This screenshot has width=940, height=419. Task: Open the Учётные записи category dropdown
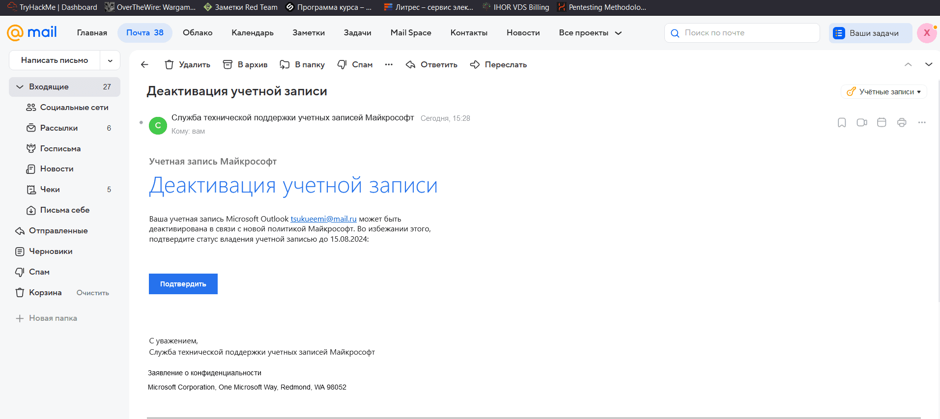pos(884,92)
